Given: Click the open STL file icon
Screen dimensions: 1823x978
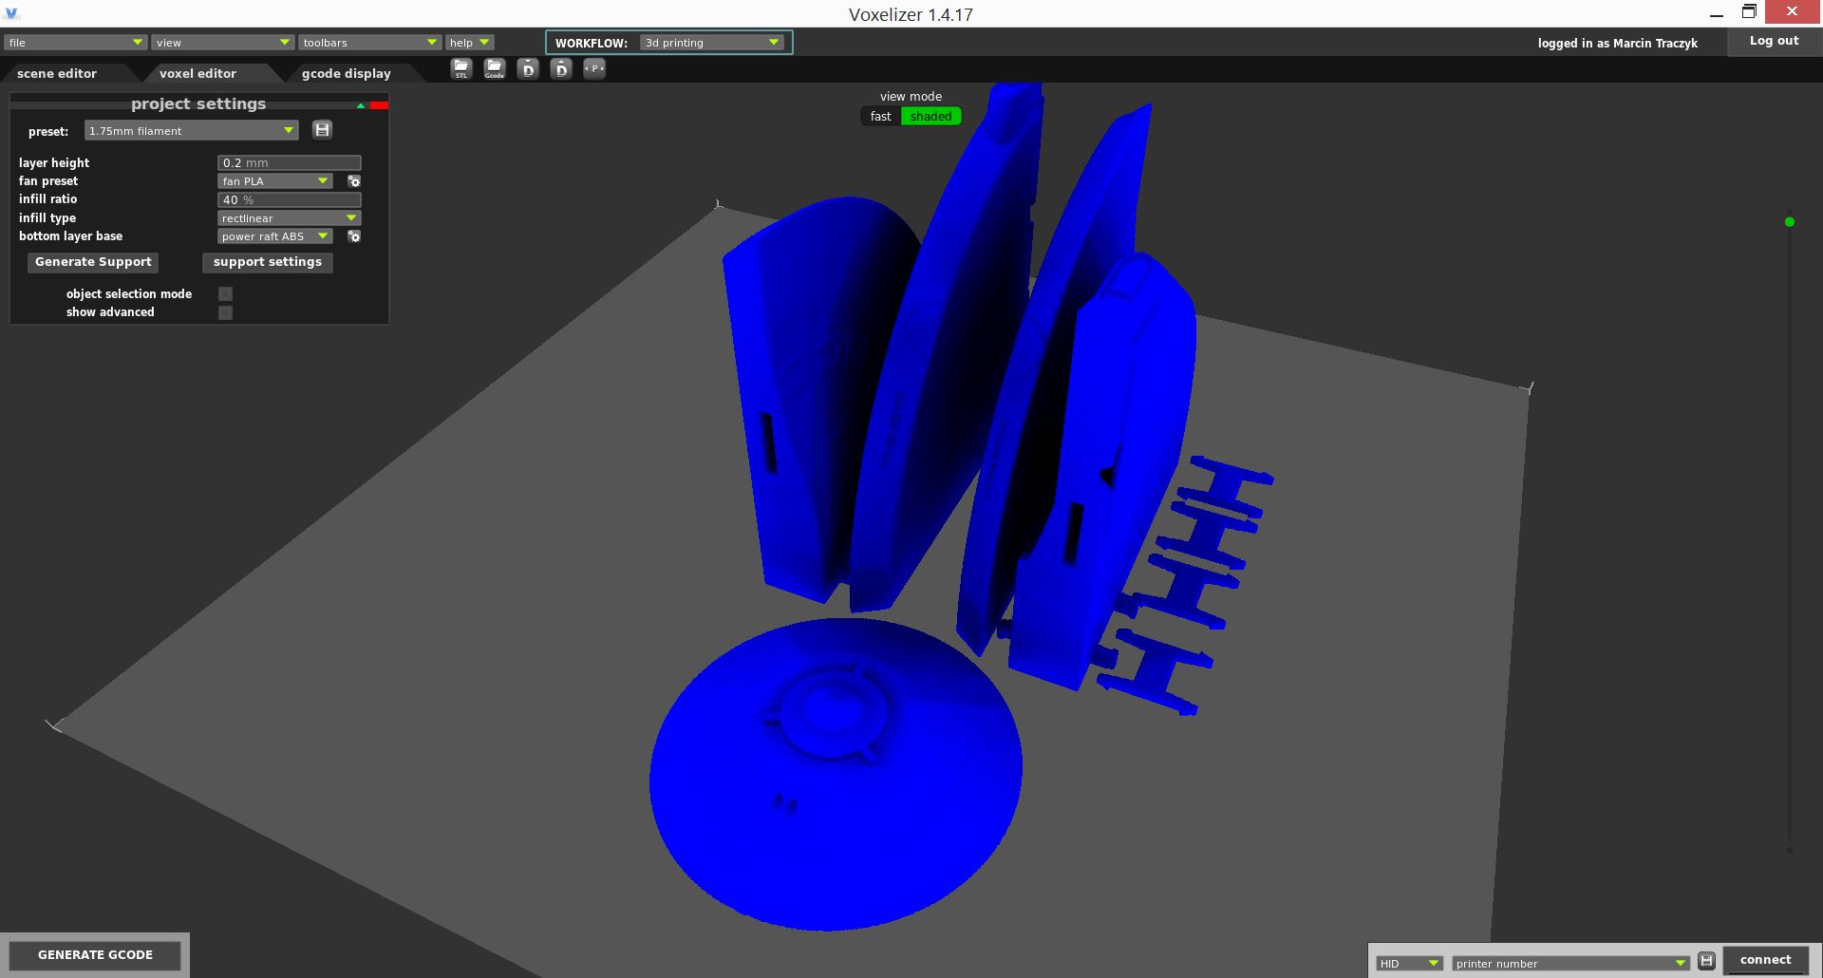Looking at the screenshot, I should (461, 68).
